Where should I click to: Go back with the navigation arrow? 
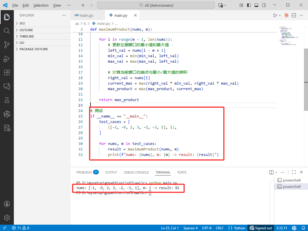click(84, 5)
